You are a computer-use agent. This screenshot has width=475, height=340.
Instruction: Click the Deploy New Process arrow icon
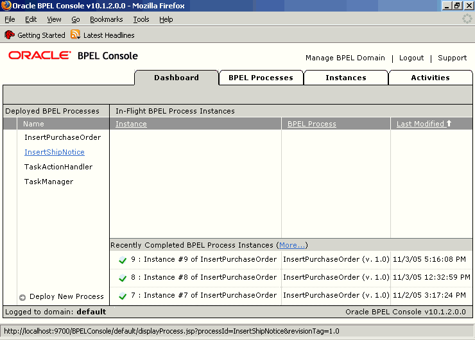click(x=22, y=297)
